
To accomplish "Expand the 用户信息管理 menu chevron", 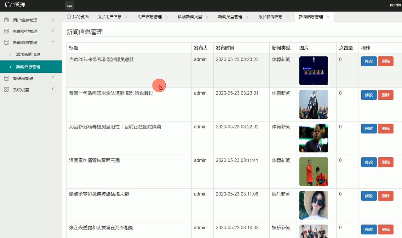I will pos(53,20).
